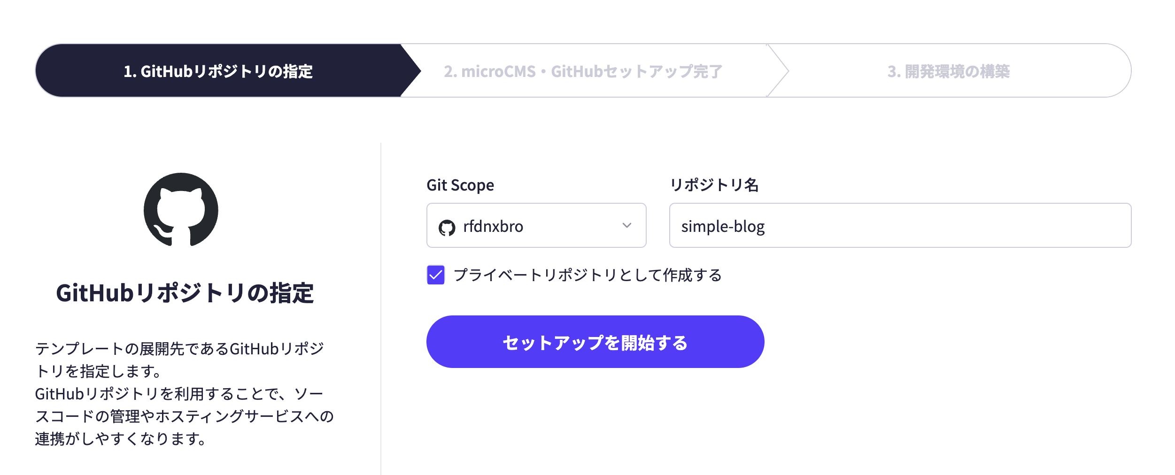Click the プライベートリポジトリとして作成する label
This screenshot has width=1175, height=475.
588,275
